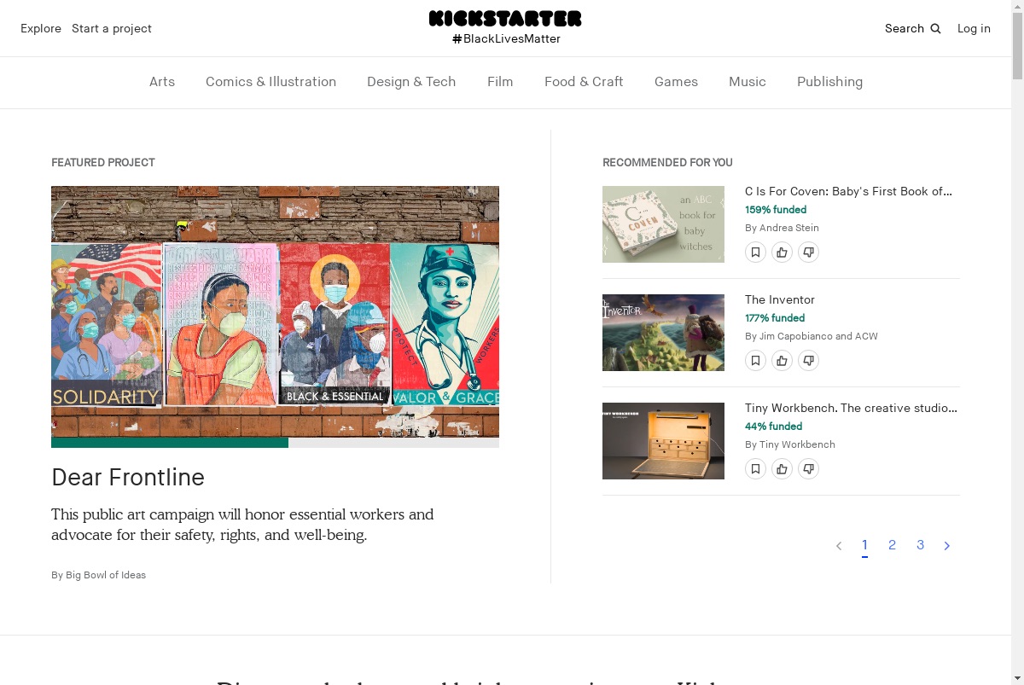This screenshot has width=1024, height=685.
Task: Click the Dear Frontline funding progress bar
Action: click(x=275, y=443)
